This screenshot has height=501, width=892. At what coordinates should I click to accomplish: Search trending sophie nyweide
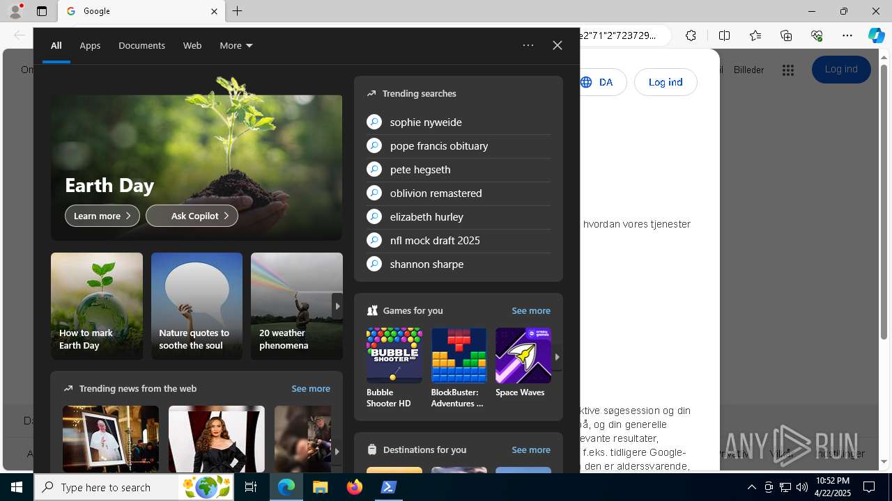(x=459, y=122)
